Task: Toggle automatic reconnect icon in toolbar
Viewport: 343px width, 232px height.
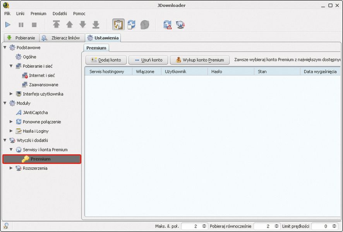Action: pyautogui.click(x=132, y=24)
